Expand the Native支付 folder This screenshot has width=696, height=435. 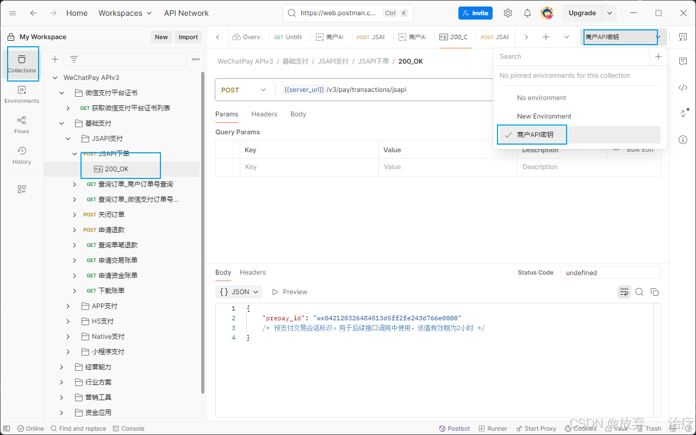click(x=68, y=337)
